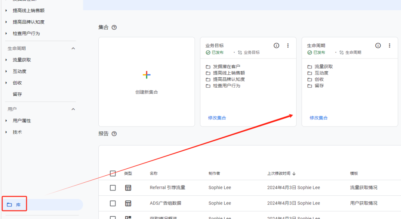Sort by 名称 column header
The width and height of the screenshot is (401, 219).
pyautogui.click(x=154, y=173)
